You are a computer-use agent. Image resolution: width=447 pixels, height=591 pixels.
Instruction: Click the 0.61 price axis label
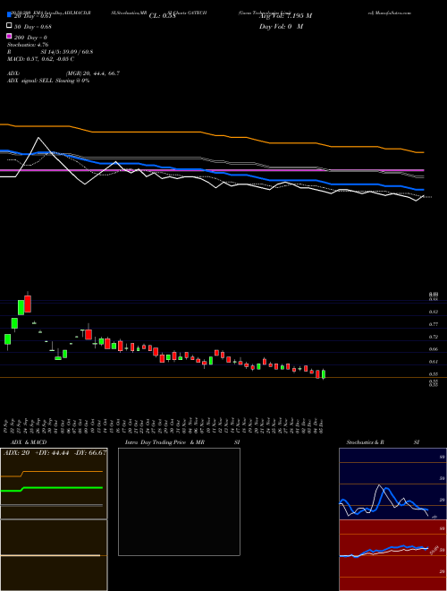click(x=433, y=362)
